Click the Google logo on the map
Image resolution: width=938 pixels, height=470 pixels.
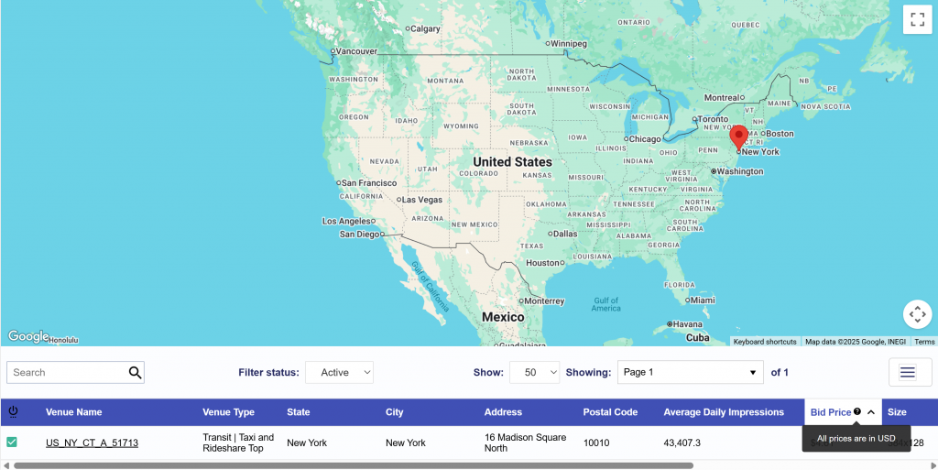point(28,336)
